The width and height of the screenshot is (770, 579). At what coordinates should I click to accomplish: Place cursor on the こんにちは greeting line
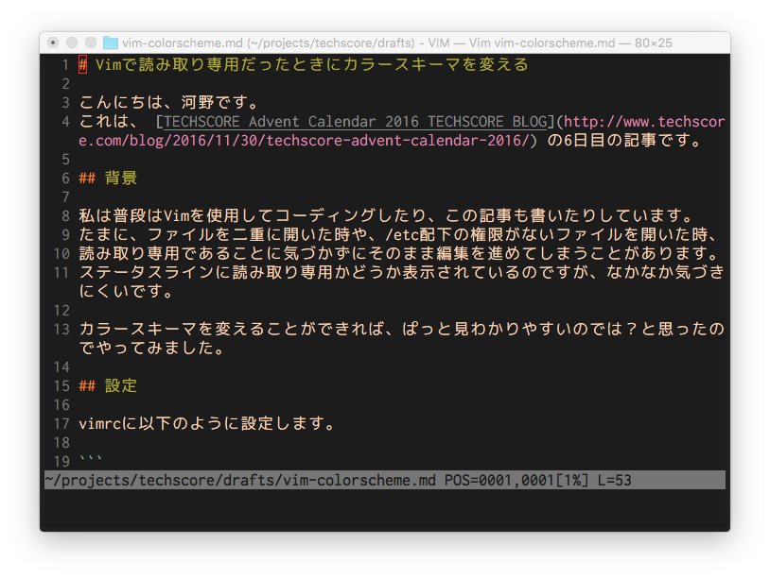coord(168,103)
